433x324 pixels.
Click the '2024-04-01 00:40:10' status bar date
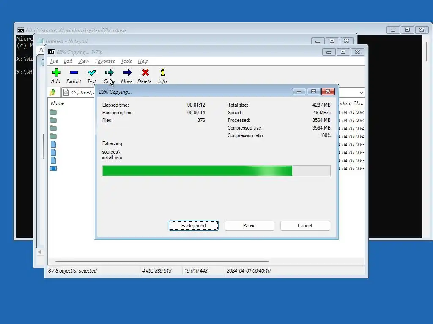pyautogui.click(x=249, y=271)
